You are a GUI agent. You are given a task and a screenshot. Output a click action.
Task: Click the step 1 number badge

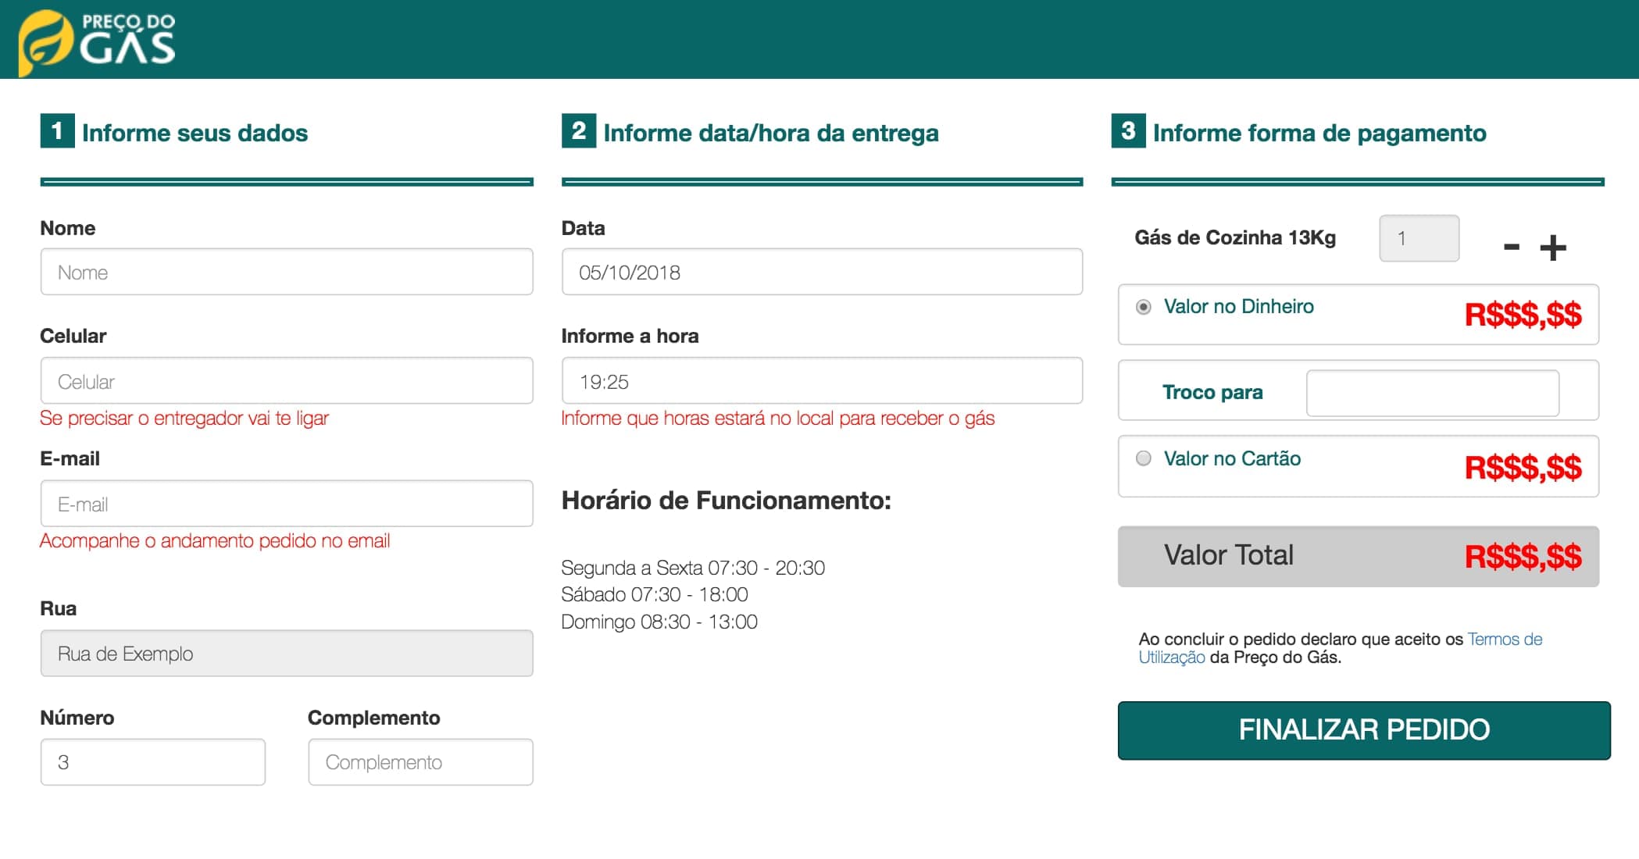point(57,131)
